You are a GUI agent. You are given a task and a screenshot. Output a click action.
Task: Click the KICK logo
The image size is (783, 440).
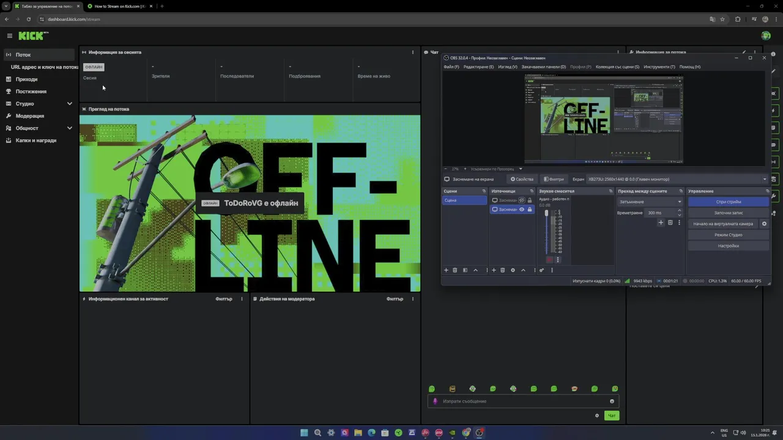32,36
